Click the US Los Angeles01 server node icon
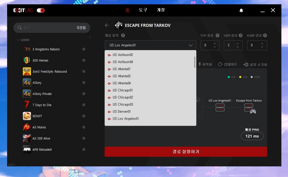The image size is (288, 177). pos(220,108)
